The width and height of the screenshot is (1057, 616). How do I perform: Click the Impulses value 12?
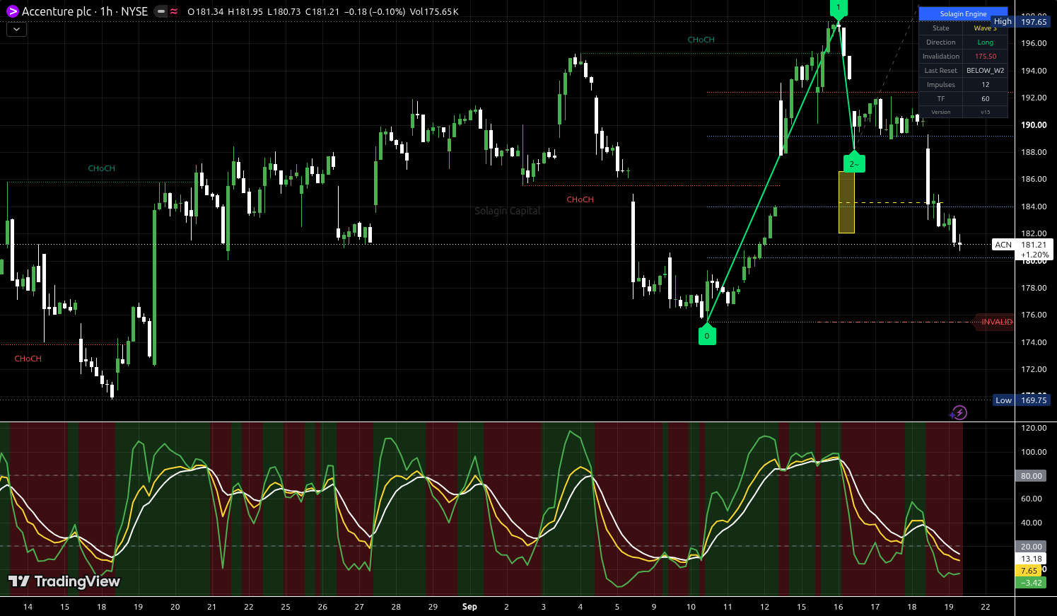tap(986, 85)
